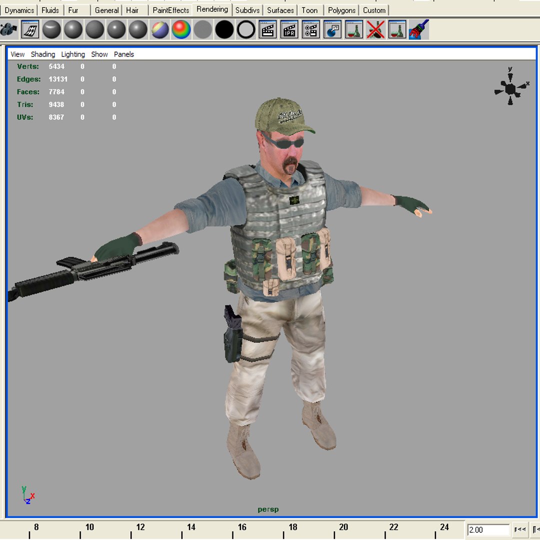Viewport: 540px width, 540px height.
Task: Click the flask icon right of red-crossed flask
Action: point(397,29)
